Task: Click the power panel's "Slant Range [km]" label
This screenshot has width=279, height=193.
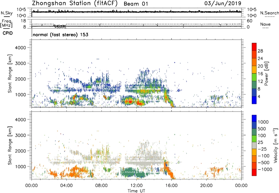Action: 10,74
